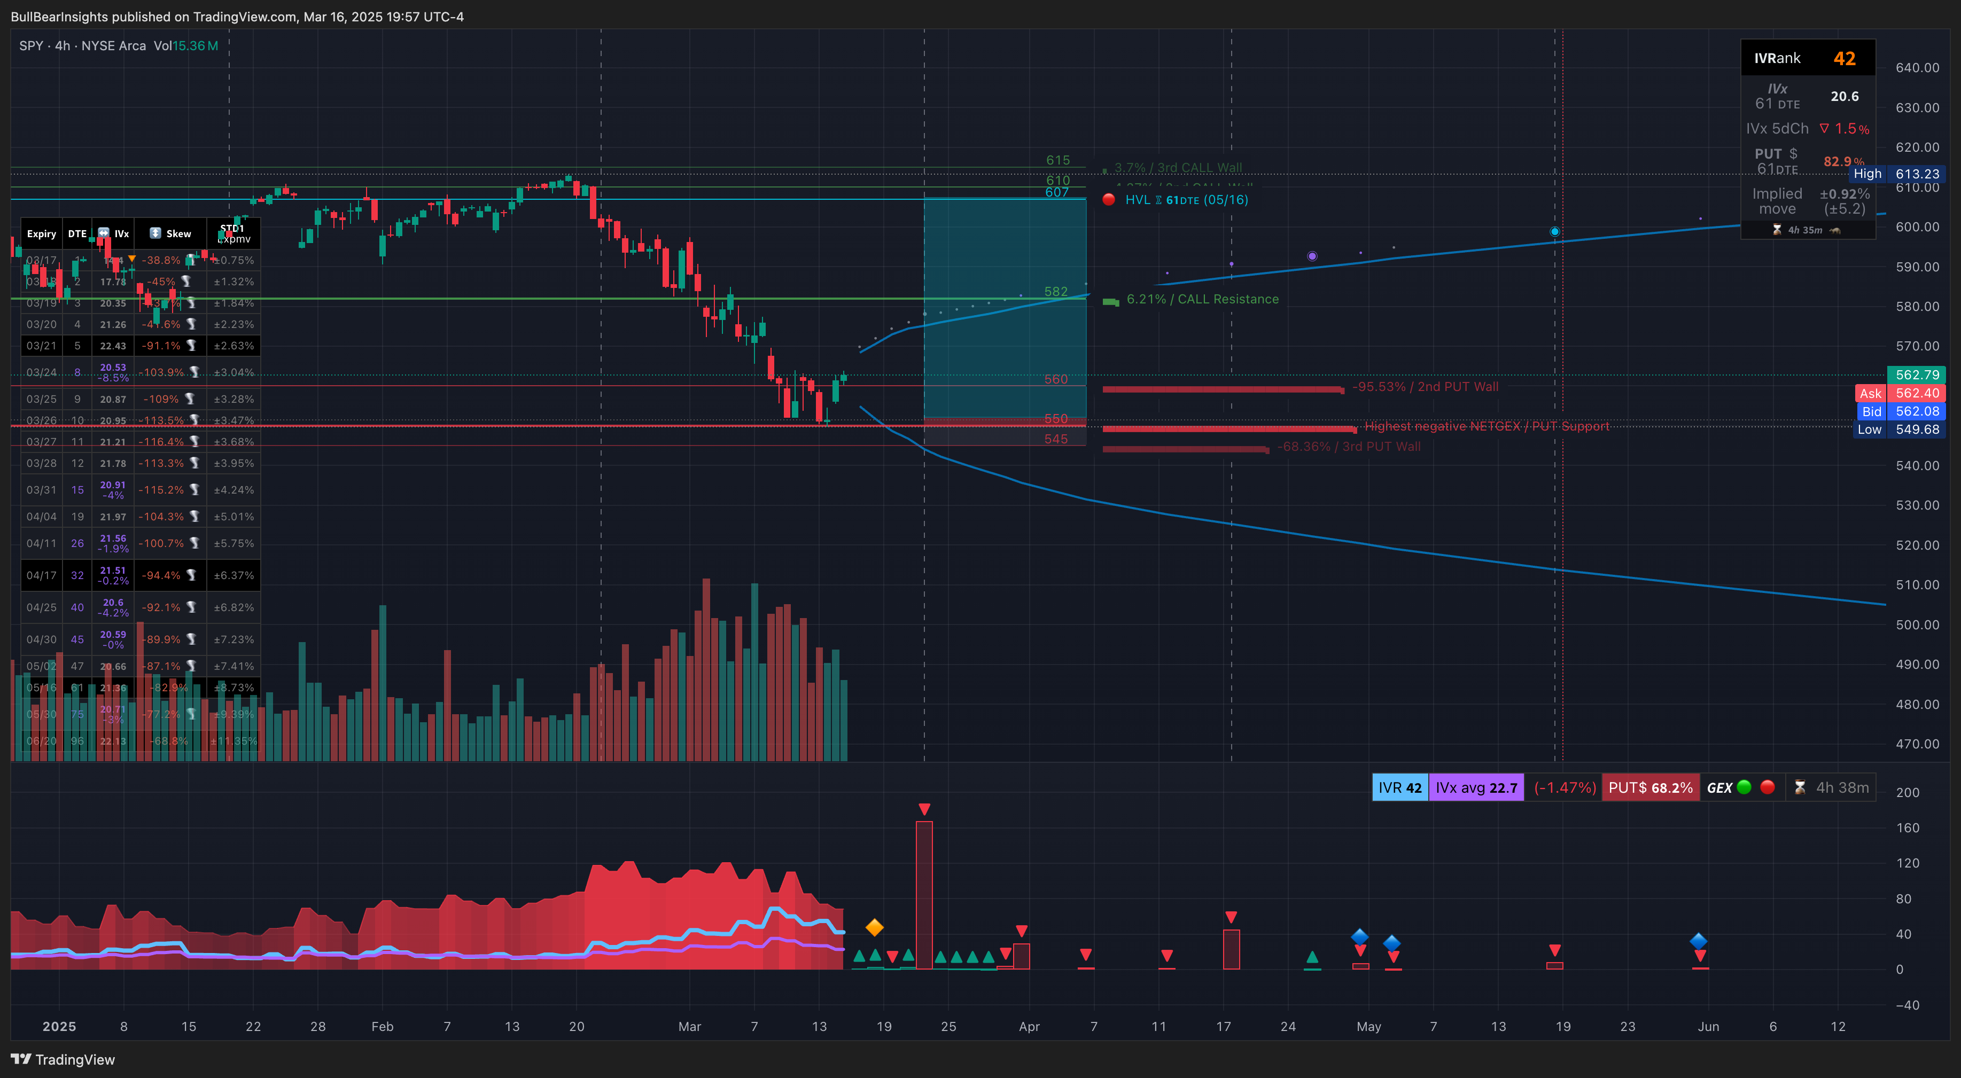Click the Expiry column header
Screen dimensions: 1961x1078
pos(41,234)
